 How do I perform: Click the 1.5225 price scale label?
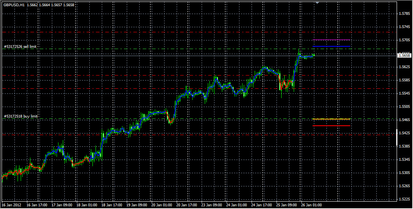404,199
